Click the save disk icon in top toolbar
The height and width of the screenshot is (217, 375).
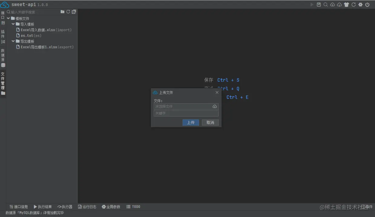coord(319,5)
